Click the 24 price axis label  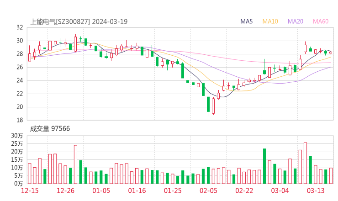[x=20, y=80]
